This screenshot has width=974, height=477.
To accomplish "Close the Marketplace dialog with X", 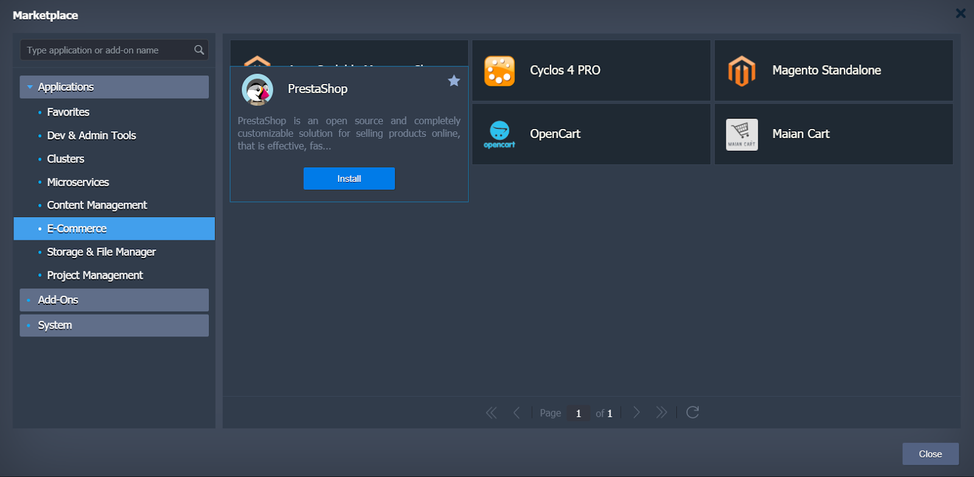I will [961, 13].
